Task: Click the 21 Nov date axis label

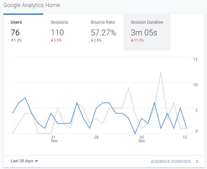Action: [x=54, y=139]
